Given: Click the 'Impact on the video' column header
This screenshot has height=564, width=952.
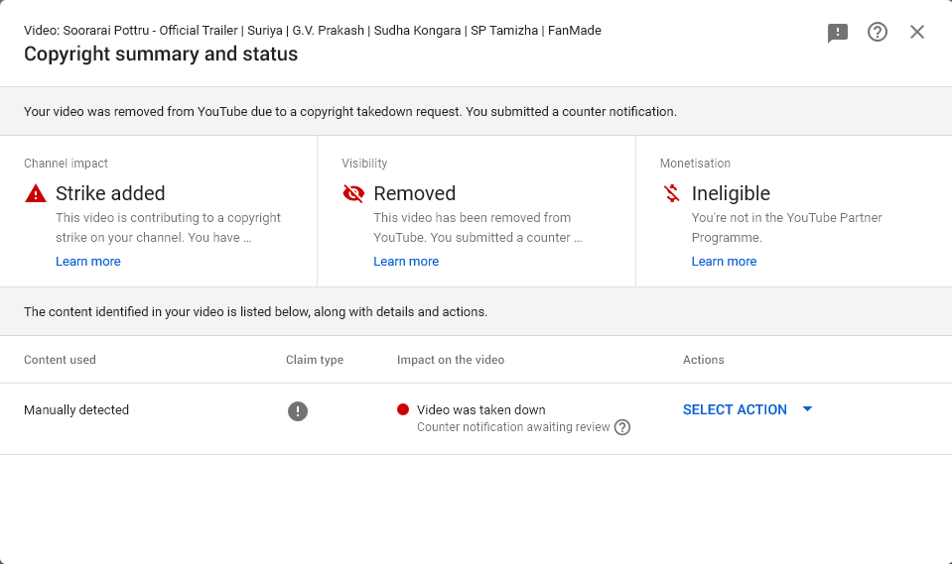Looking at the screenshot, I should [x=451, y=360].
